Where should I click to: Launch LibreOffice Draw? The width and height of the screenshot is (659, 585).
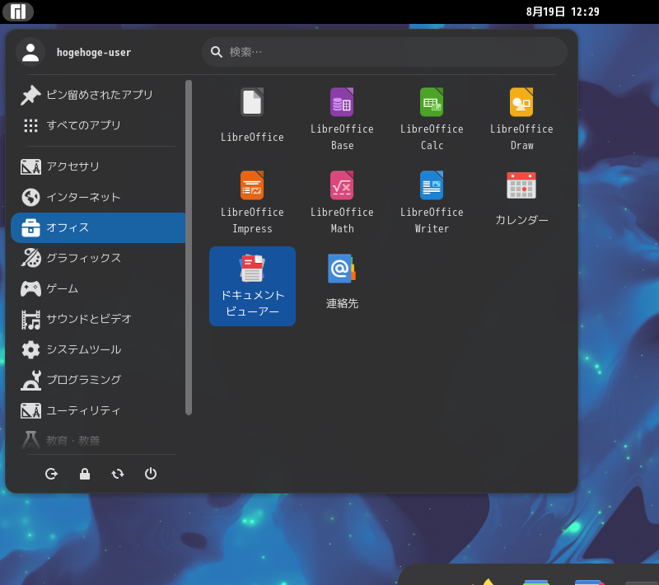(x=521, y=115)
